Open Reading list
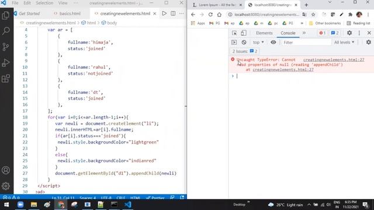The height and width of the screenshot is (210, 374). coord(358,23)
